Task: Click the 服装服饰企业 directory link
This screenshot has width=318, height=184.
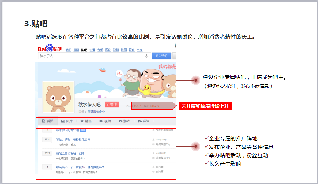Action: click(x=96, y=112)
